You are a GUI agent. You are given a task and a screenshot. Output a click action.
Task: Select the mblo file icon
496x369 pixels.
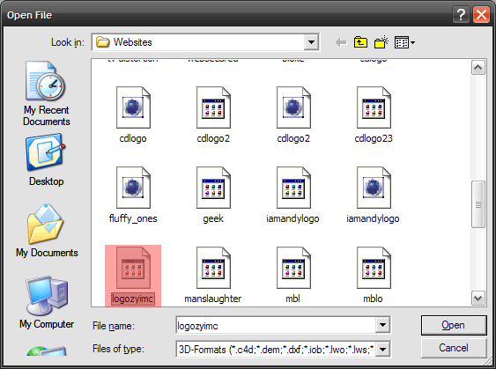point(374,268)
